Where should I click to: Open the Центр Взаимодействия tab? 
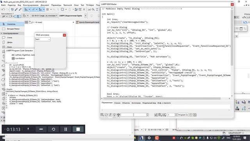(x=87, y=22)
